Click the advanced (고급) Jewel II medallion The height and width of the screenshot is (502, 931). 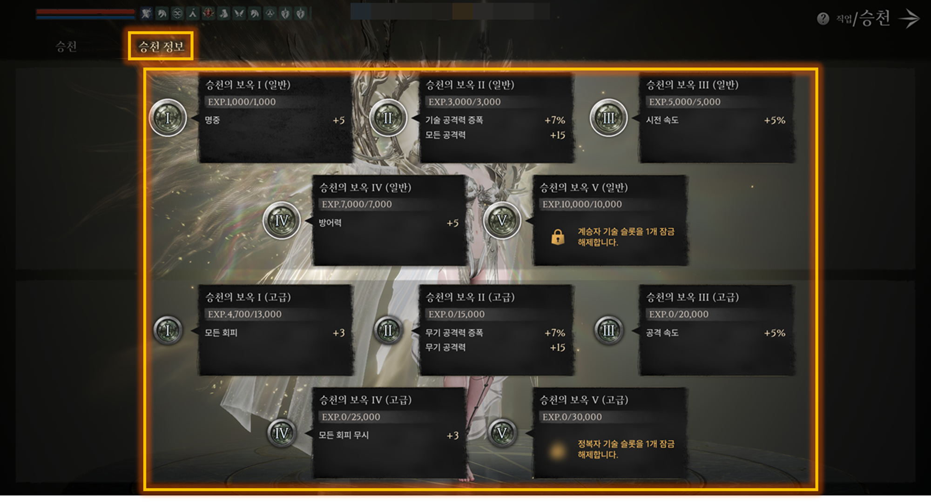point(388,330)
